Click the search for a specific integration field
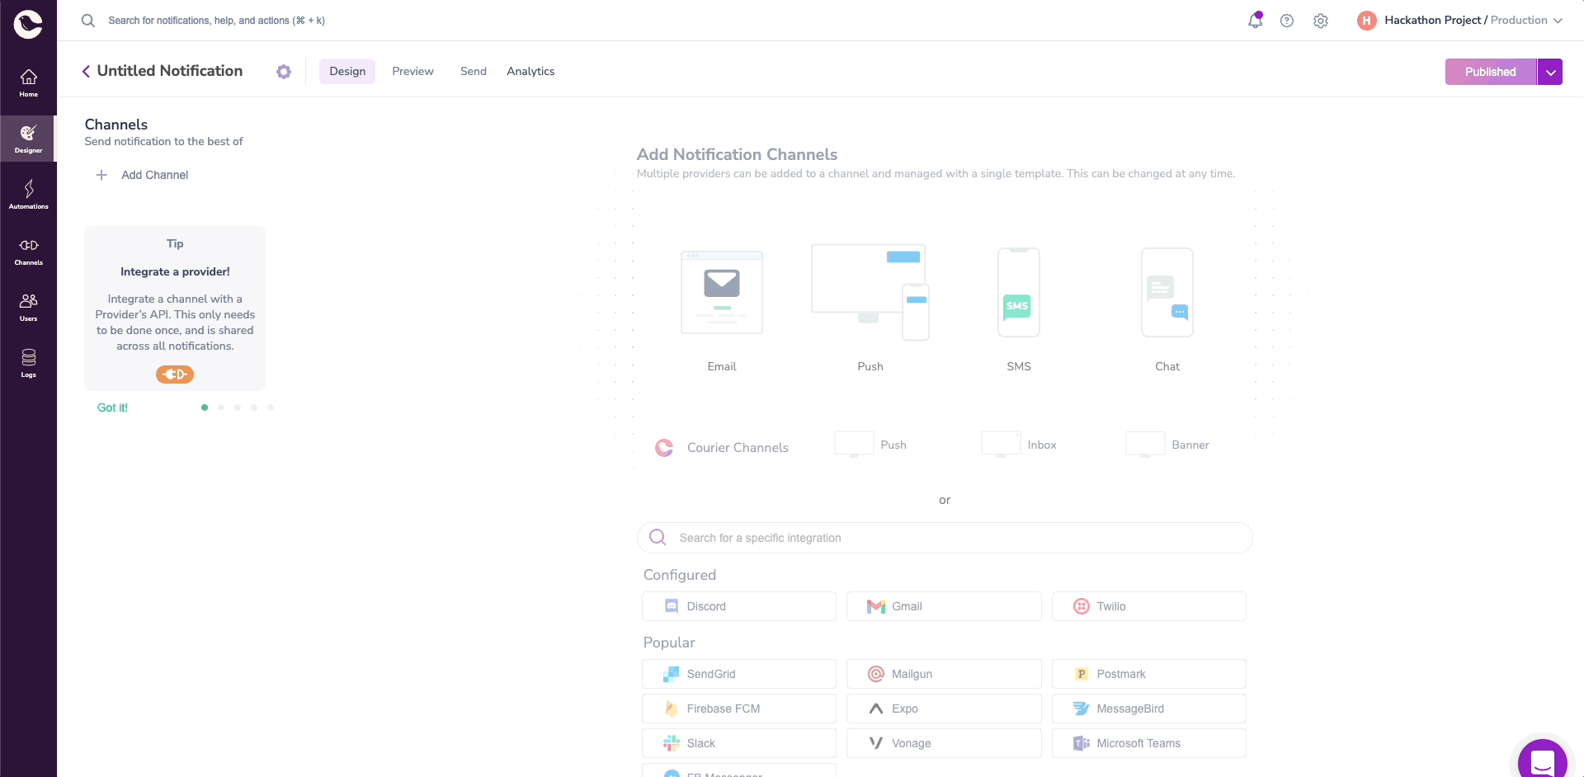This screenshot has height=777, width=1584. [945, 538]
